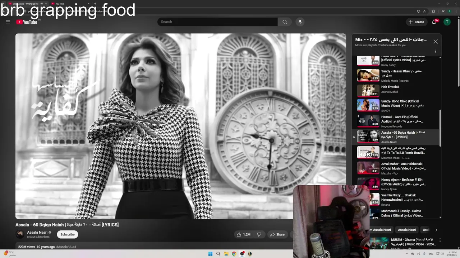
Task: Play Nancy Ajram - Betfakar Fi Eih
Action: click(x=397, y=183)
